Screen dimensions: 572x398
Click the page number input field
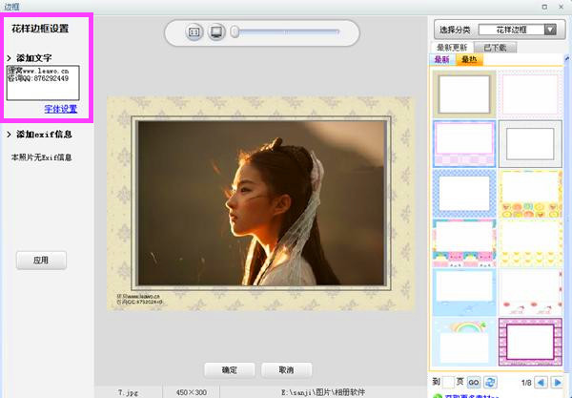click(448, 383)
